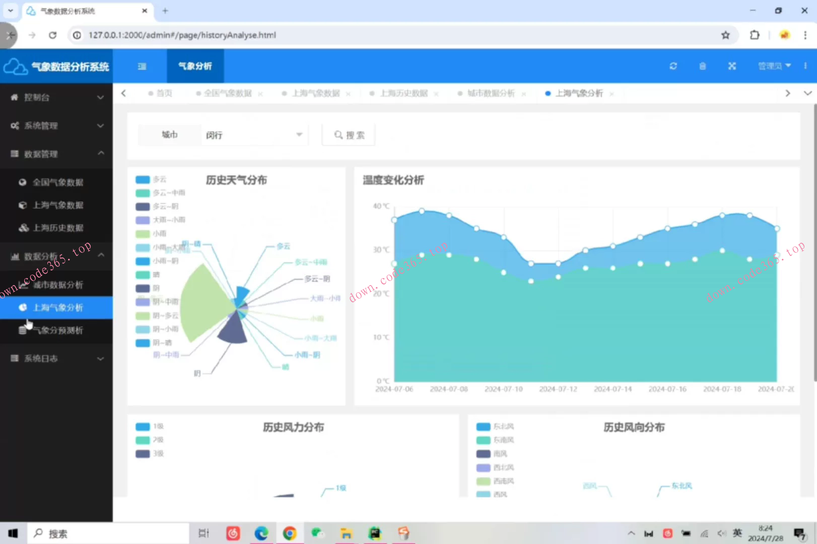Viewport: 817px width, 544px height.
Task: Open the city dropdown showing 闵行
Action: click(x=253, y=135)
